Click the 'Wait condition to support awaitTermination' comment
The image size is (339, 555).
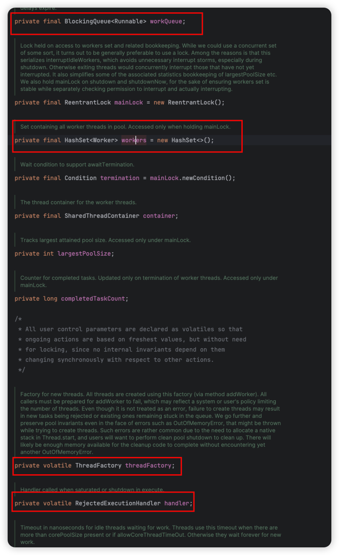77,164
